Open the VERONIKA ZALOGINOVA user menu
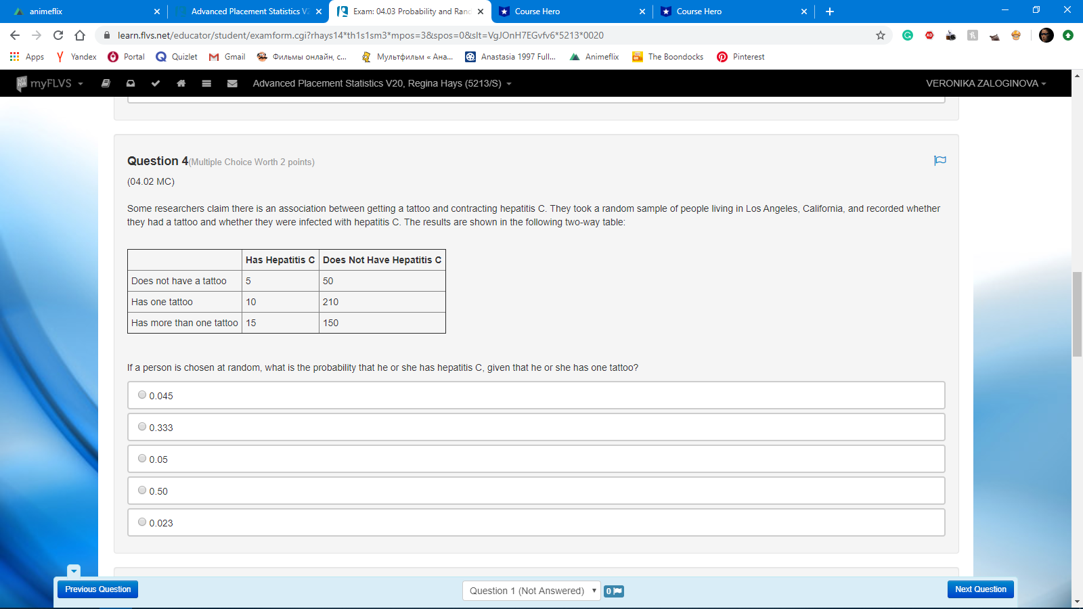The width and height of the screenshot is (1083, 609). point(986,83)
